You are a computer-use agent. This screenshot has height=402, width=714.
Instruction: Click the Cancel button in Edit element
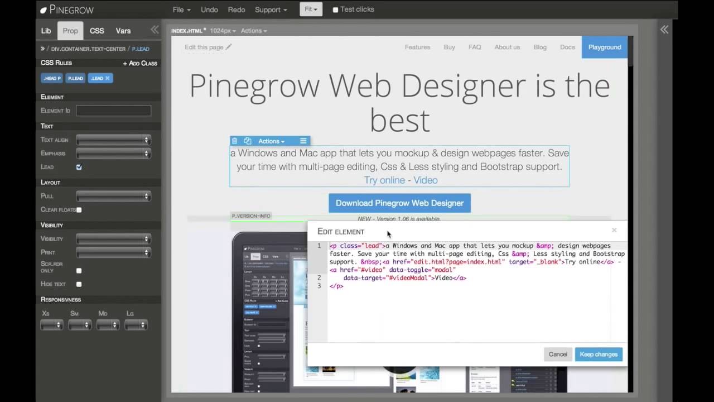(x=558, y=354)
